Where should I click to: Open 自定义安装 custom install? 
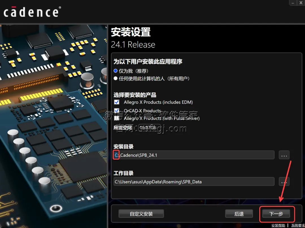click(x=141, y=214)
